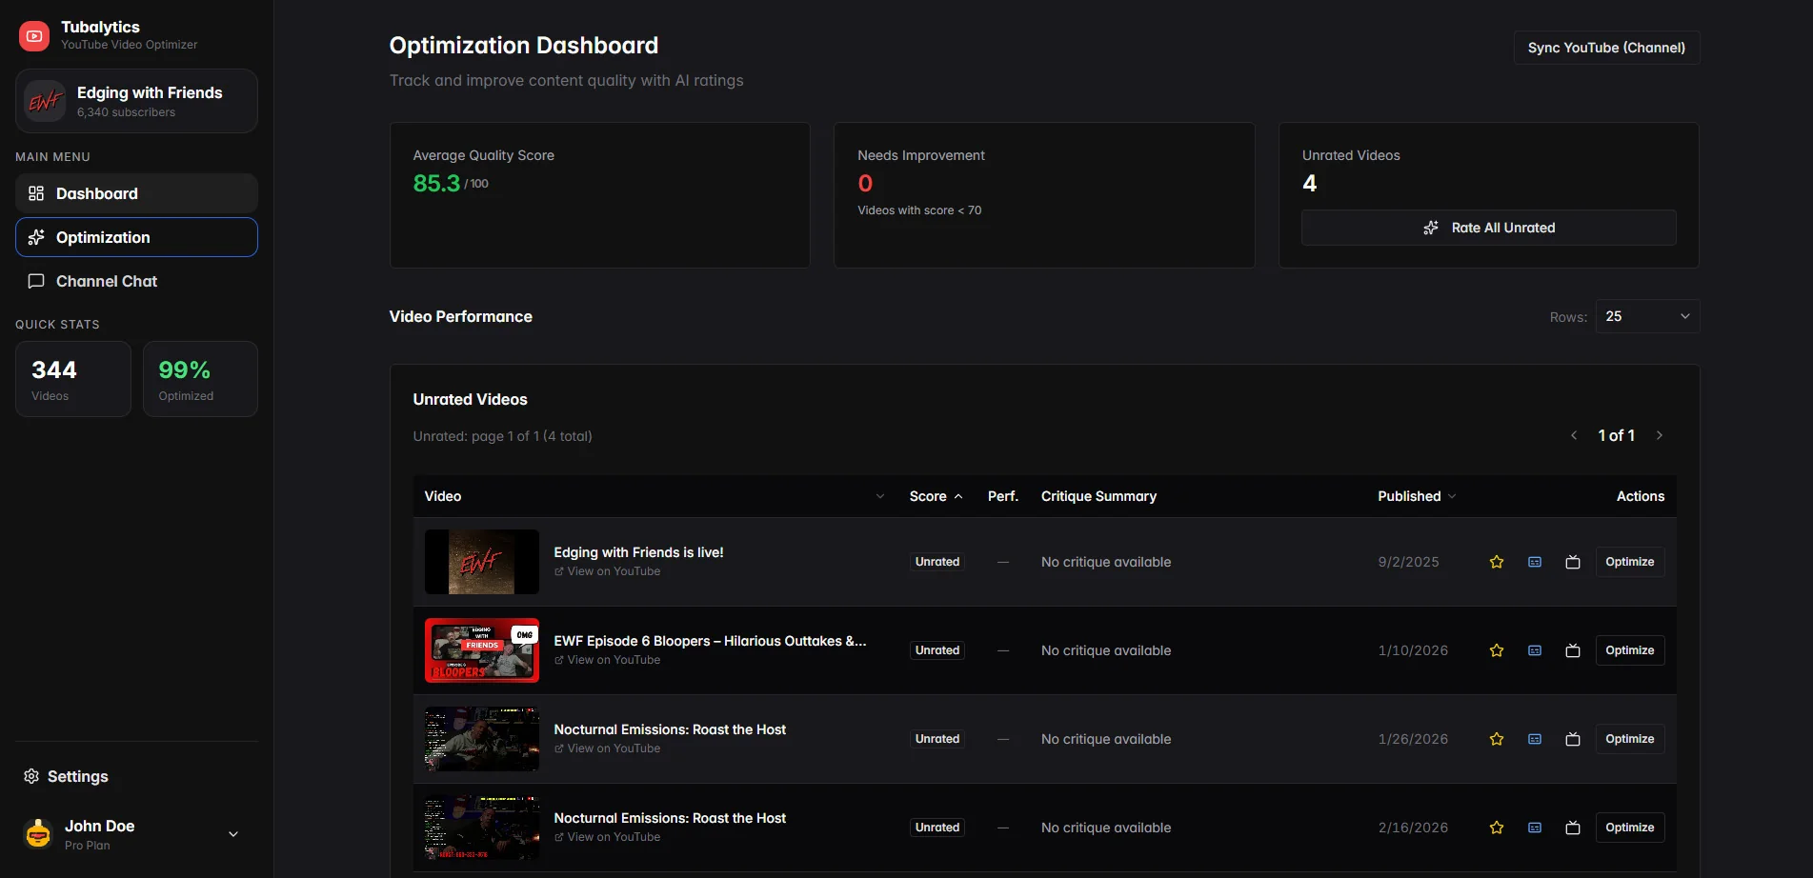1813x878 pixels.
Task: Open the Video column header dropdown
Action: pyautogui.click(x=878, y=496)
